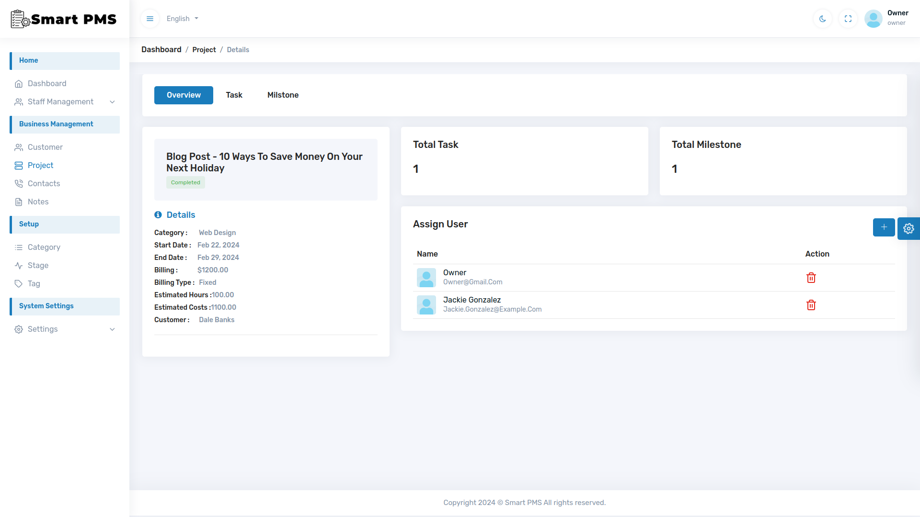Toggle fullscreen using the expand icon
Viewport: 920px width, 517px height.
(848, 18)
